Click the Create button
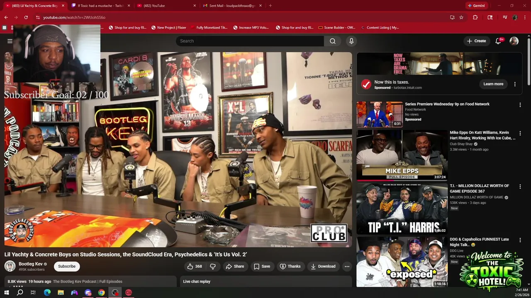 tap(476, 41)
